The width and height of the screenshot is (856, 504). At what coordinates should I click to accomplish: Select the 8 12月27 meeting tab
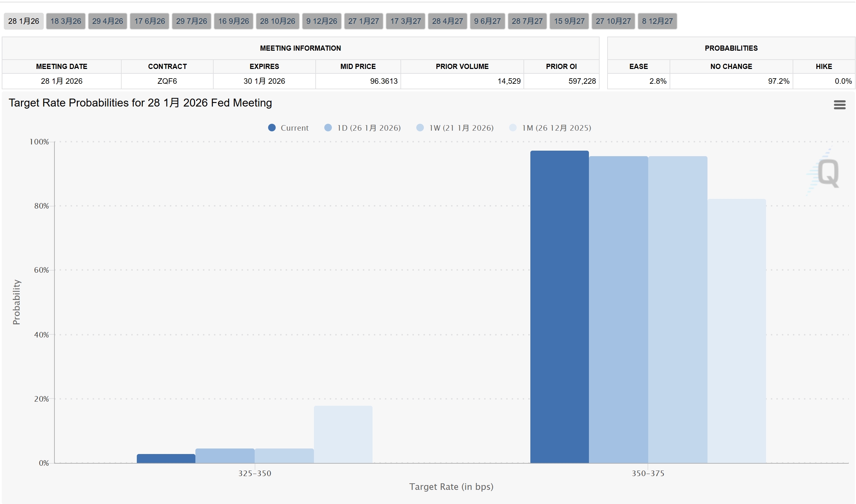[x=657, y=21]
